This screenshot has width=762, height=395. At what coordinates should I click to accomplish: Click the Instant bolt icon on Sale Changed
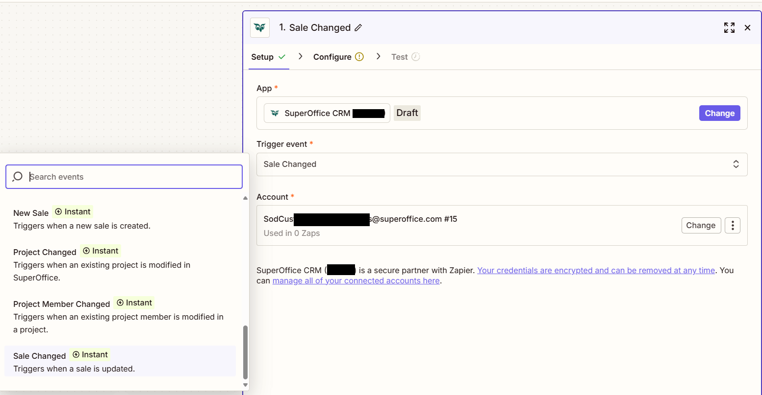pos(76,354)
